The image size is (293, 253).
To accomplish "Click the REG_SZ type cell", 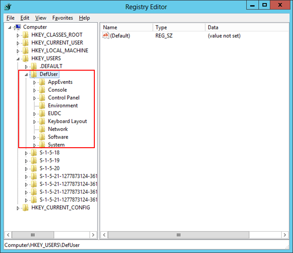I will (x=164, y=36).
